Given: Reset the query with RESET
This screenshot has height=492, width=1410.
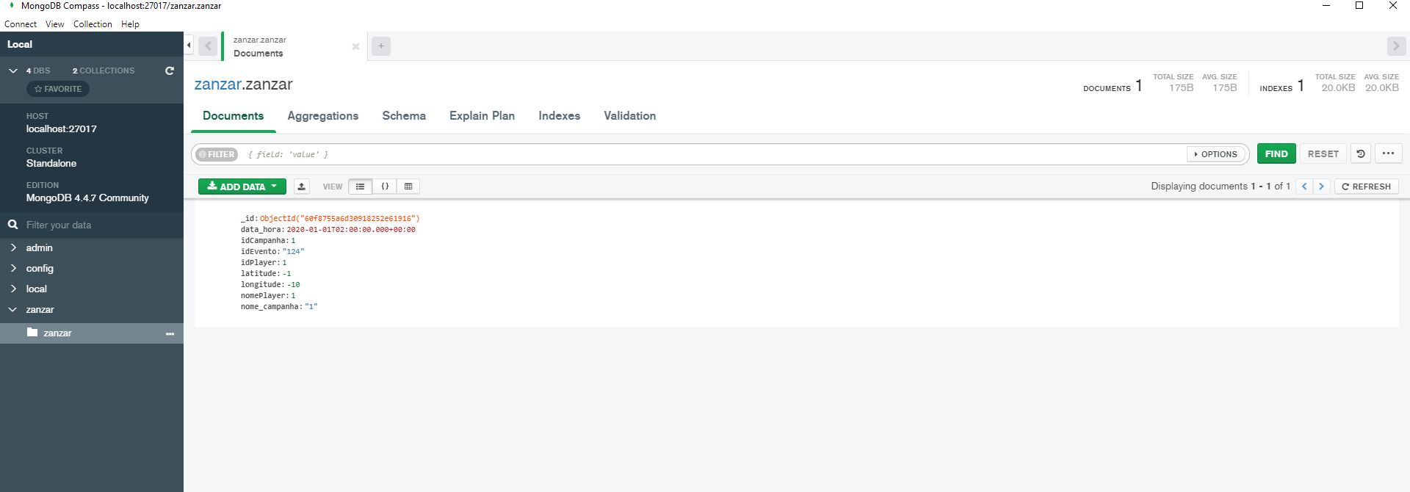Looking at the screenshot, I should tap(1323, 153).
